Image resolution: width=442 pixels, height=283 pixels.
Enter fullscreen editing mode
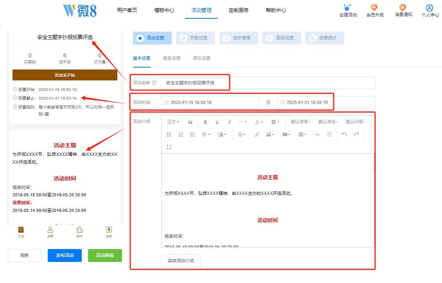tap(169, 147)
